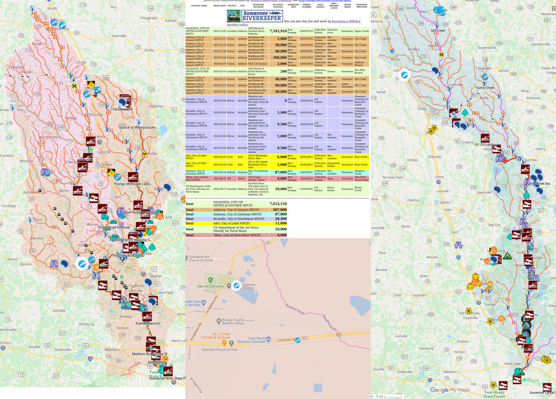Screen dimensions: 556x399
Task: Select the 300,000 gallons Ashburn cell
Action: 278,57
